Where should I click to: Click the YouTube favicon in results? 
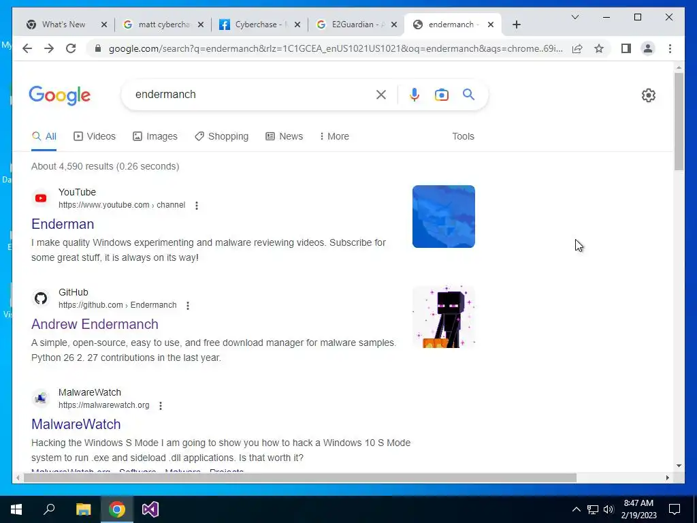coord(41,198)
